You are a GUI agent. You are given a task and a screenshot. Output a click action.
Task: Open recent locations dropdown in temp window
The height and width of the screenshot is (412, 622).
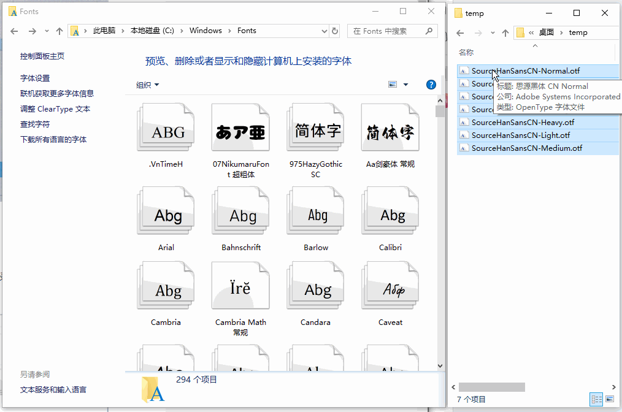click(493, 33)
